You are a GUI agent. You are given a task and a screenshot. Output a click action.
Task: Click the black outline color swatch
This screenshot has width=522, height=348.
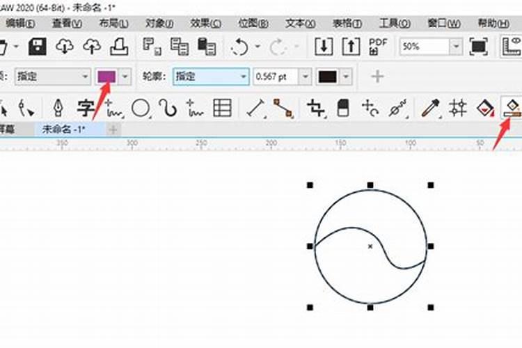pos(328,77)
